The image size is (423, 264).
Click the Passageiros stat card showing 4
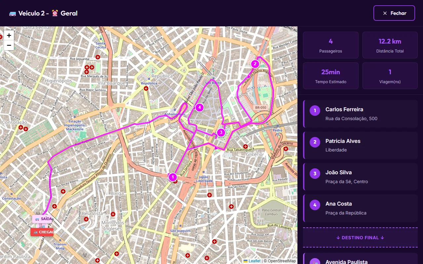point(331,45)
